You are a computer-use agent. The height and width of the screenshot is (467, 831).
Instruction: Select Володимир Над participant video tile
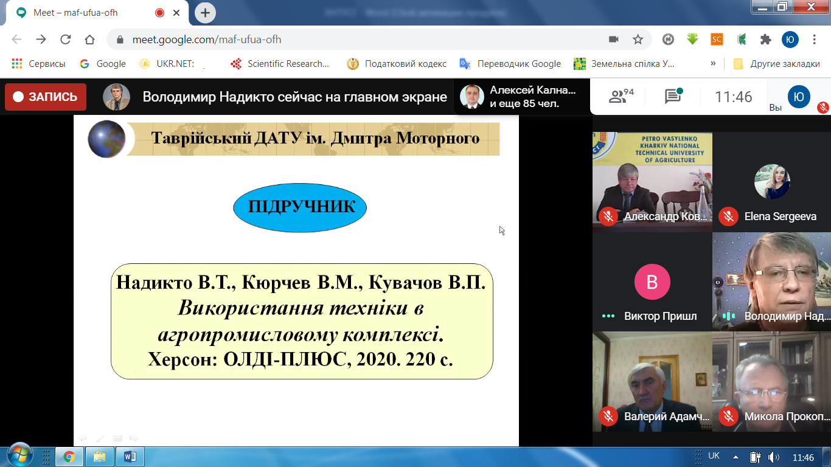point(771,282)
